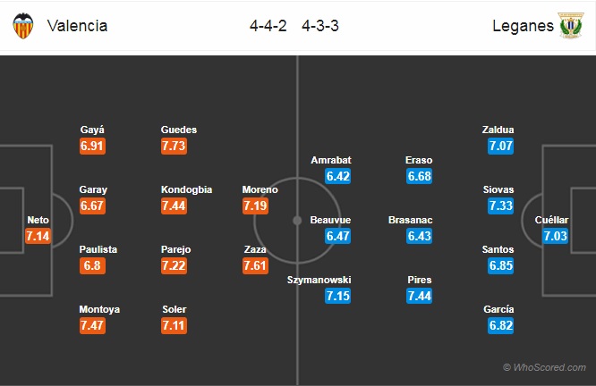Select Montoya's 7.47 orange rating
Screen dimensions: 596x386
pyautogui.click(x=92, y=325)
